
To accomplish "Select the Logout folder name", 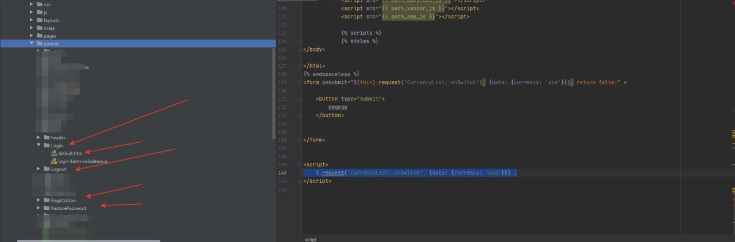I will click(x=59, y=169).
